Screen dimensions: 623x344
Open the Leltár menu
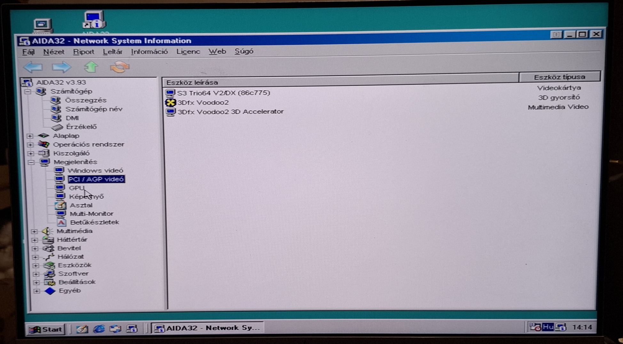point(113,52)
